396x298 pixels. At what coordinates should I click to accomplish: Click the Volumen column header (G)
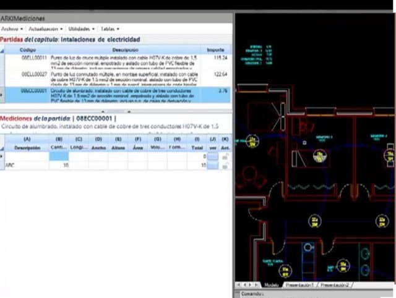[x=158, y=143]
